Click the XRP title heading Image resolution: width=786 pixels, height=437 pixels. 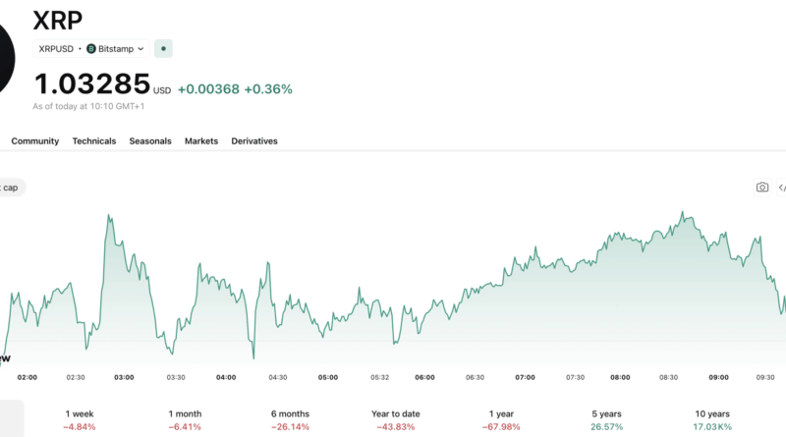58,21
